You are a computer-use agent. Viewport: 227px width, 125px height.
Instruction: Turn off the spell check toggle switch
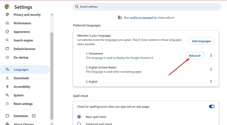tap(212, 107)
